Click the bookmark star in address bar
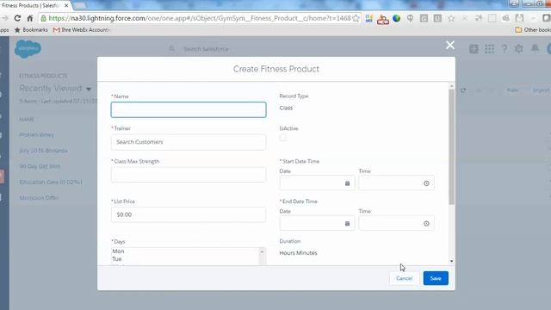The width and height of the screenshot is (551, 310). [x=356, y=18]
